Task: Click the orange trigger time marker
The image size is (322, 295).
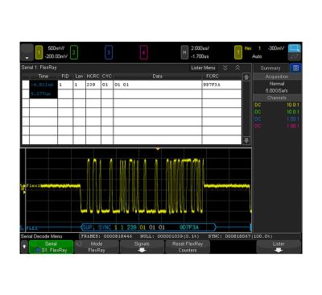Action: pos(158,148)
